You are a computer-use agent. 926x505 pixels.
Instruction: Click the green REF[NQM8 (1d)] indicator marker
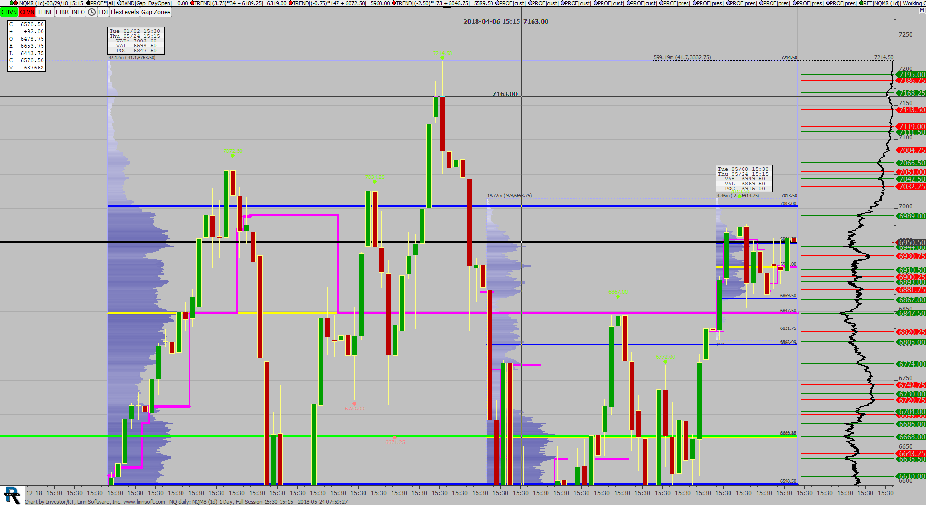click(861, 3)
